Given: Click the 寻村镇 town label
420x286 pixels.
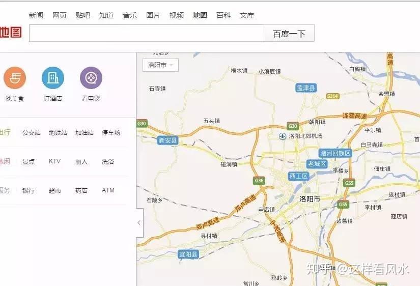Looking at the screenshot, I should [209, 236].
